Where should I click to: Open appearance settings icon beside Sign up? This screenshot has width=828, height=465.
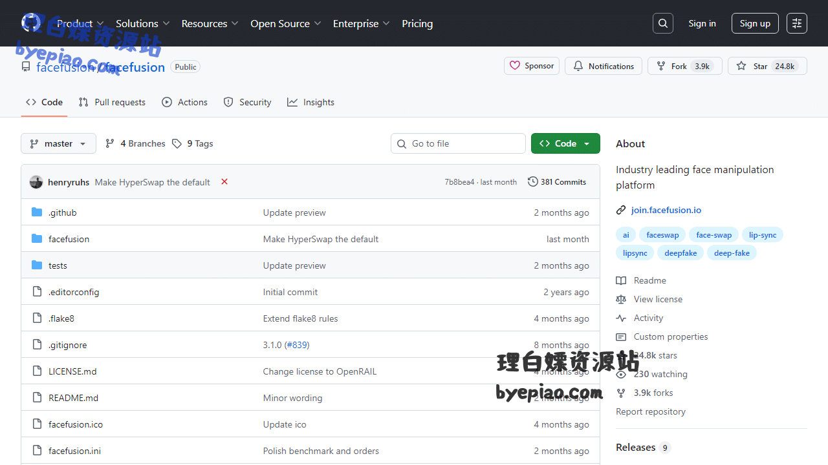click(x=797, y=23)
